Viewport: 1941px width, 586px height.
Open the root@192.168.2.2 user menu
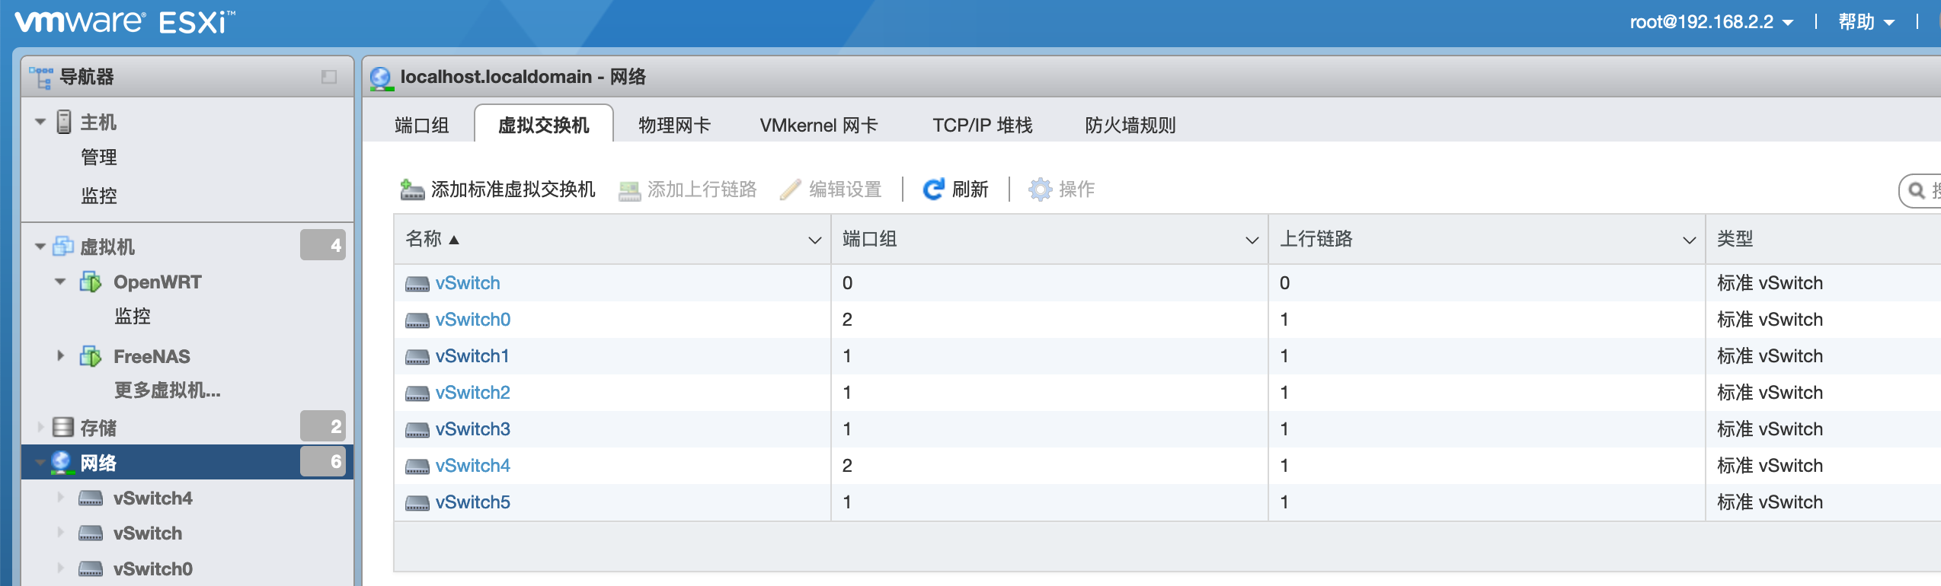pyautogui.click(x=1711, y=22)
